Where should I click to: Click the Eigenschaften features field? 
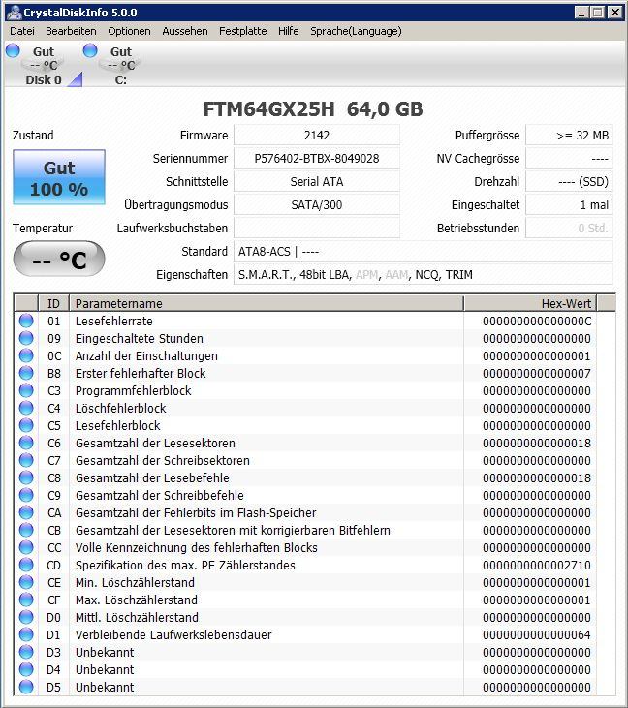424,274
